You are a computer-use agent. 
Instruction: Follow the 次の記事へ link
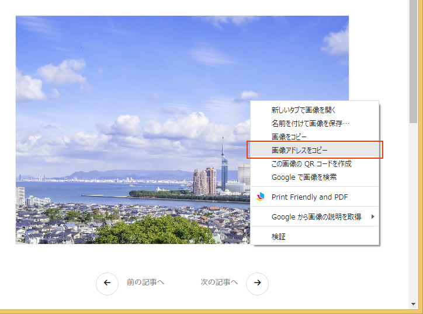[x=220, y=282]
